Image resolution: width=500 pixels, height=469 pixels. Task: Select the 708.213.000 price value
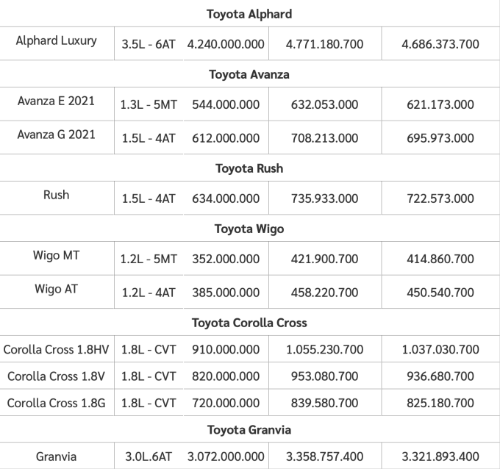click(x=324, y=138)
